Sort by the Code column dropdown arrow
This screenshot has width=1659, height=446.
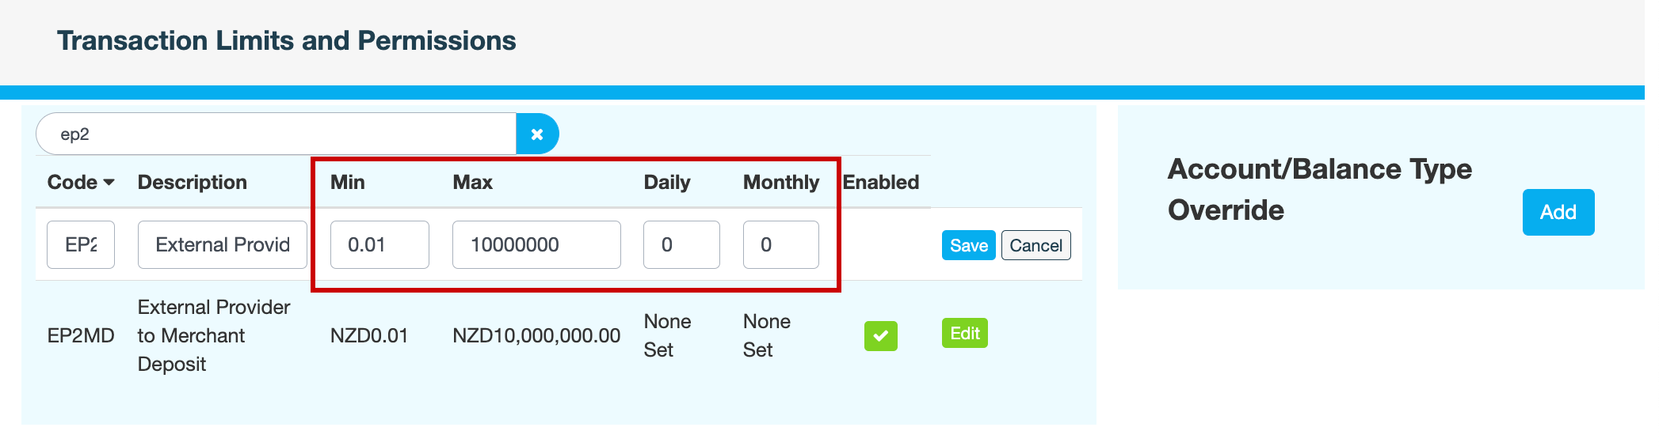[x=109, y=183]
